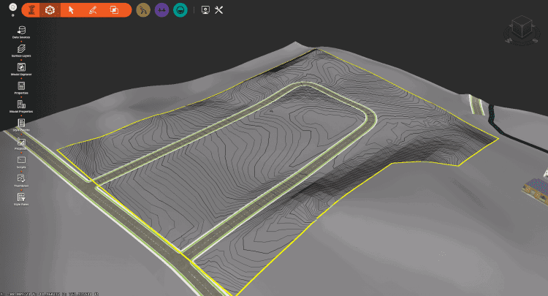The image size is (548, 296).
Task: Open the Model Explorer panel
Action: pyautogui.click(x=21, y=67)
